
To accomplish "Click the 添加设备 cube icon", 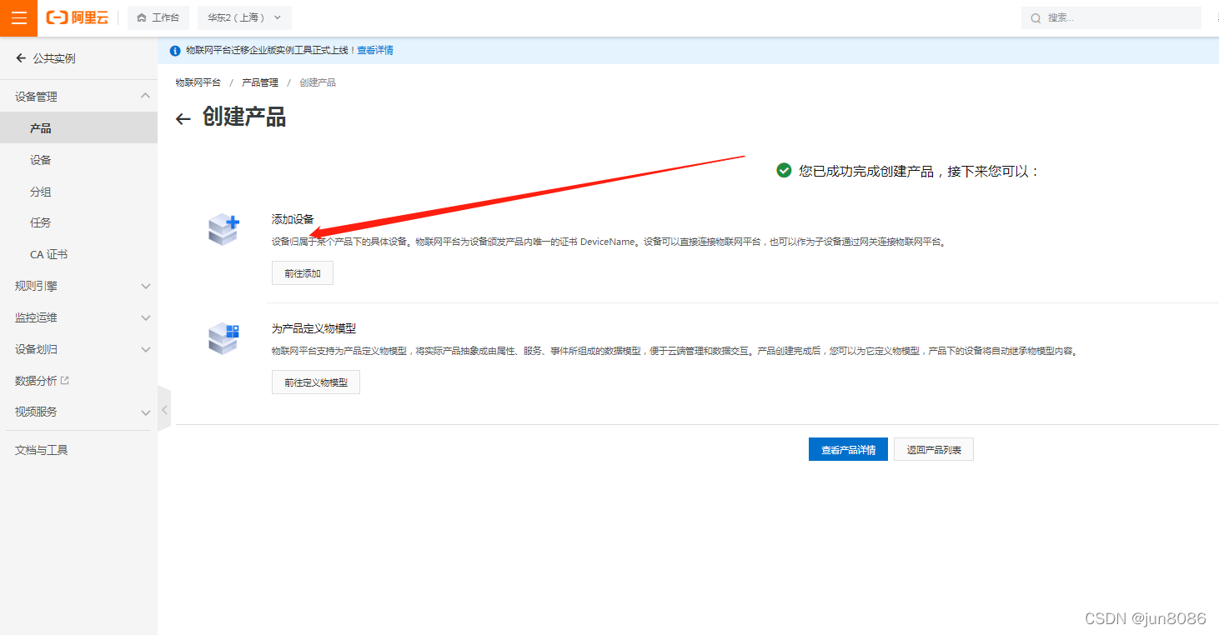I will [223, 230].
